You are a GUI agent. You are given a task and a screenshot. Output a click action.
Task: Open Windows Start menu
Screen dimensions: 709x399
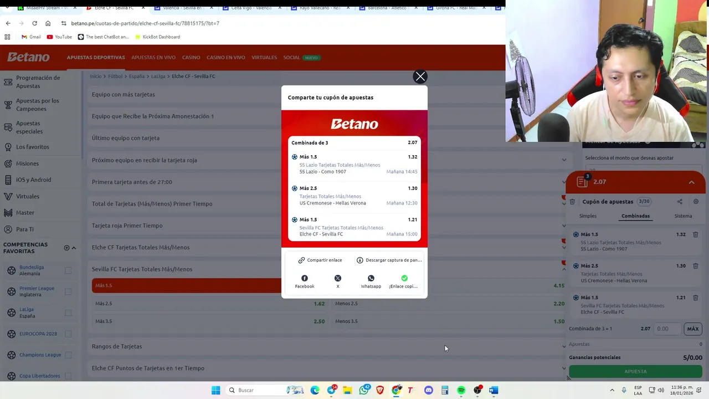click(215, 390)
